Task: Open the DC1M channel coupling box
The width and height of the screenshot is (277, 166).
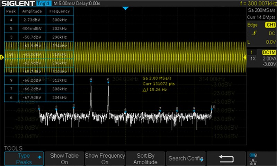Action: [269, 52]
